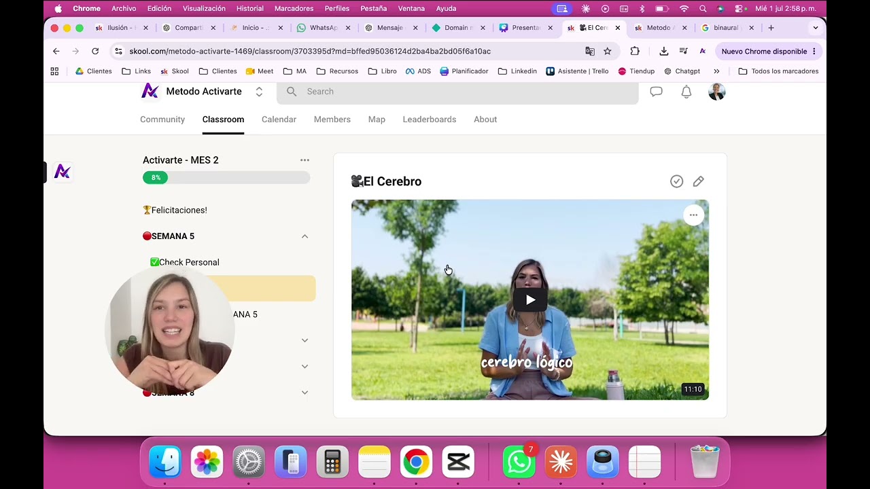Viewport: 870px width, 489px height.
Task: Open Skool notifications bell
Action: (686, 92)
